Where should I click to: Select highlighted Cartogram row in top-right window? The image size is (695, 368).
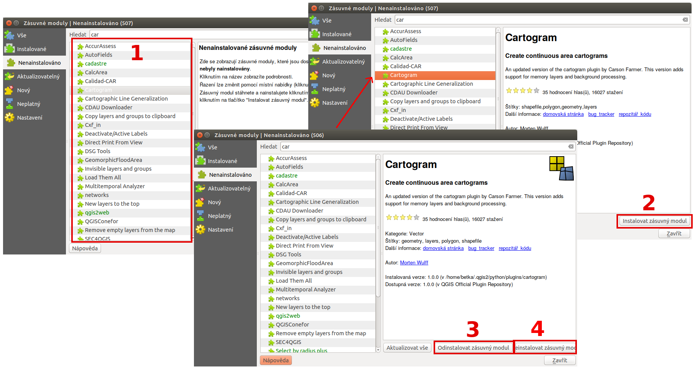[435, 75]
